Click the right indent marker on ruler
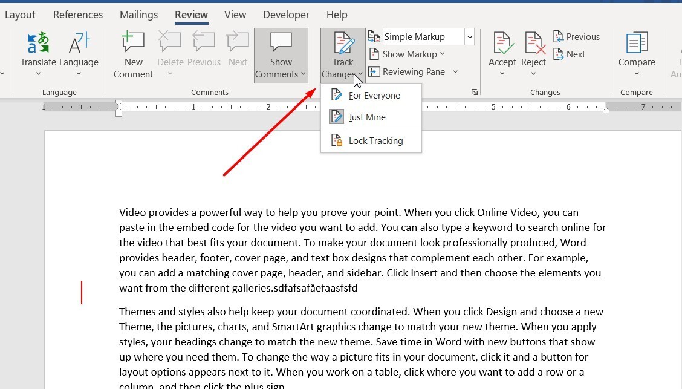 (x=606, y=110)
